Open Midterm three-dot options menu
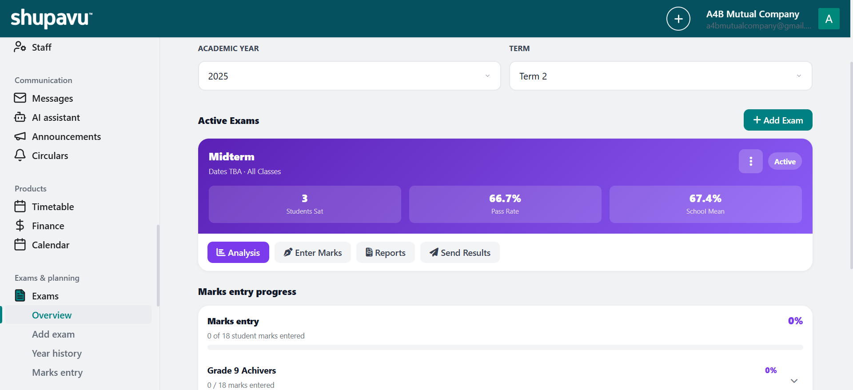 tap(751, 161)
